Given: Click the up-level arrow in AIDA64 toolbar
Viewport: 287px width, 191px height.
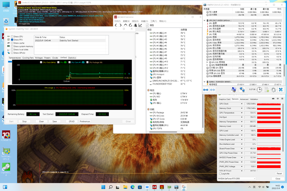Looking at the screenshot, I should point(126,25).
